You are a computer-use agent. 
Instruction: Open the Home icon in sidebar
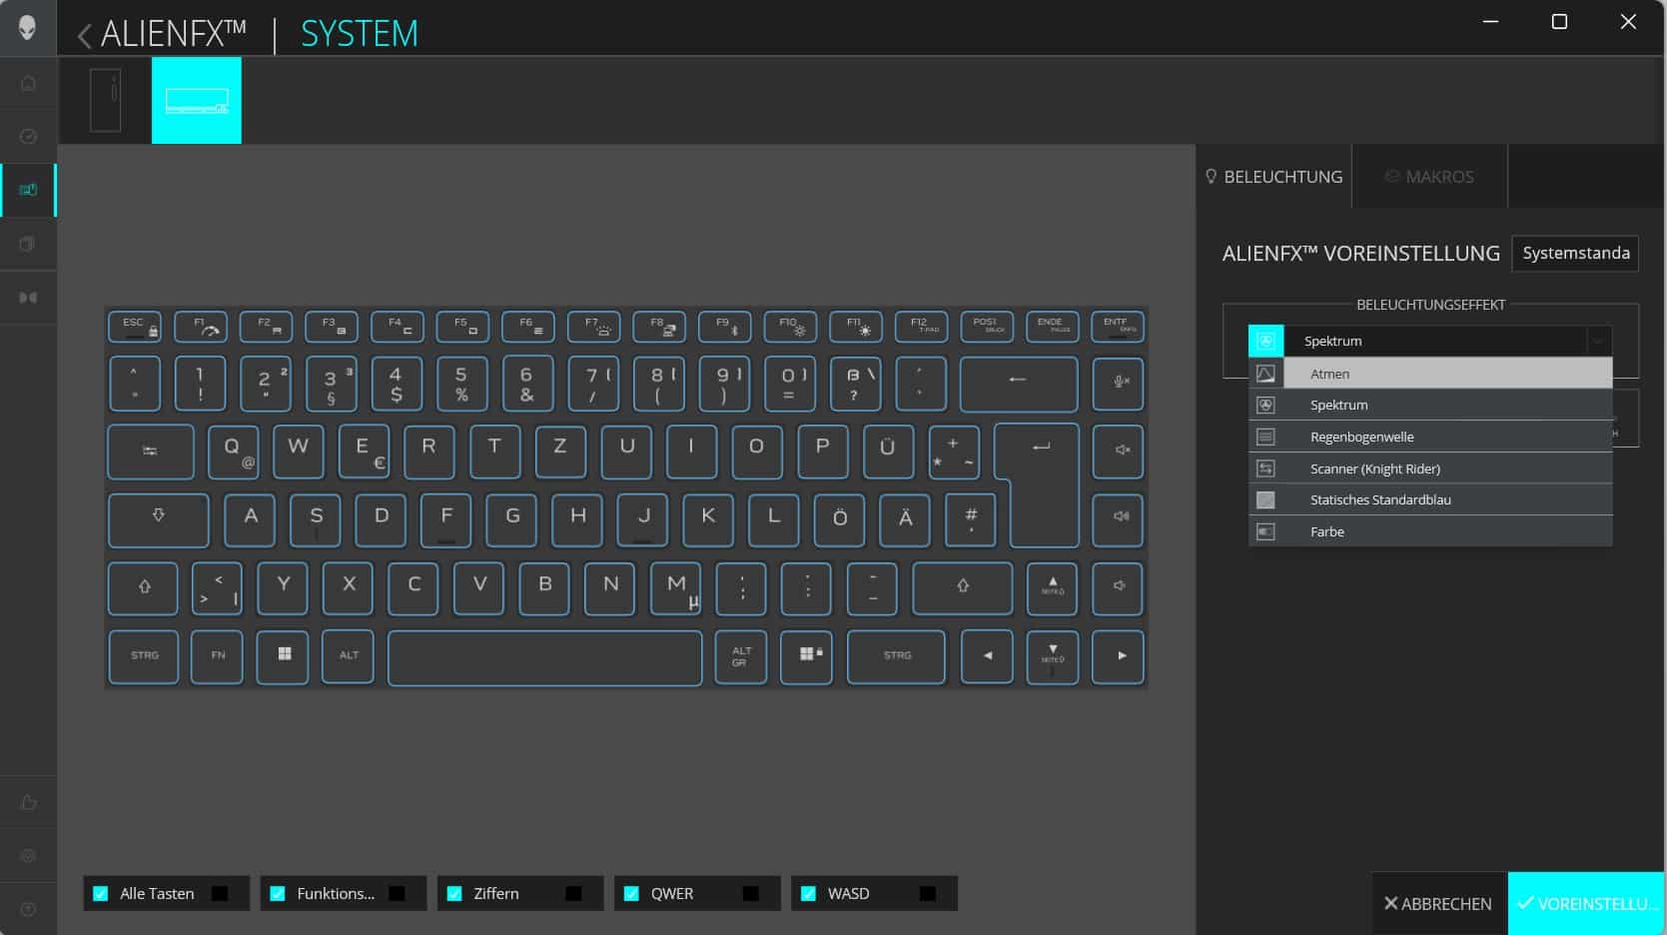(x=28, y=83)
